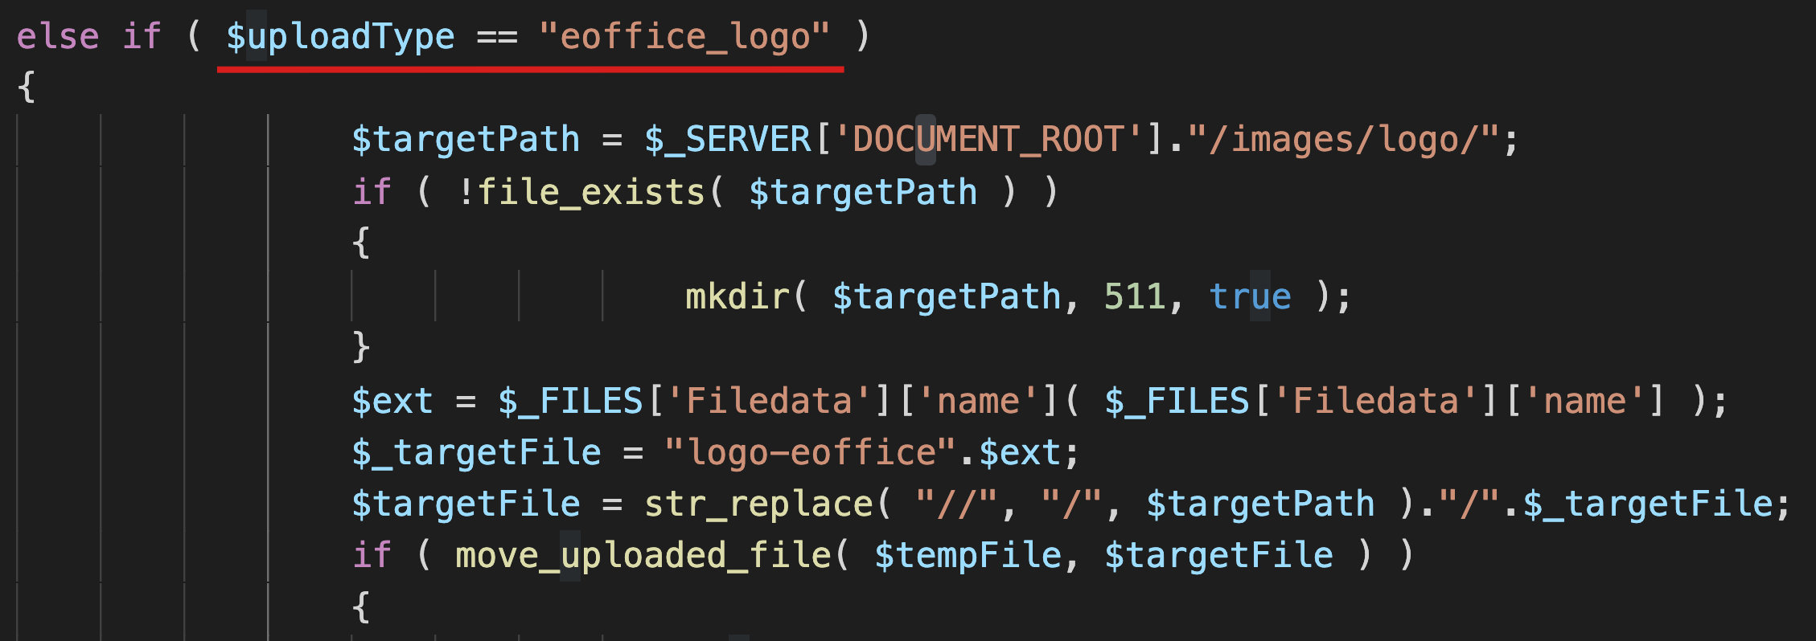
Task: Click $_targetFile at end of str_replace line
Action: pos(1648,504)
